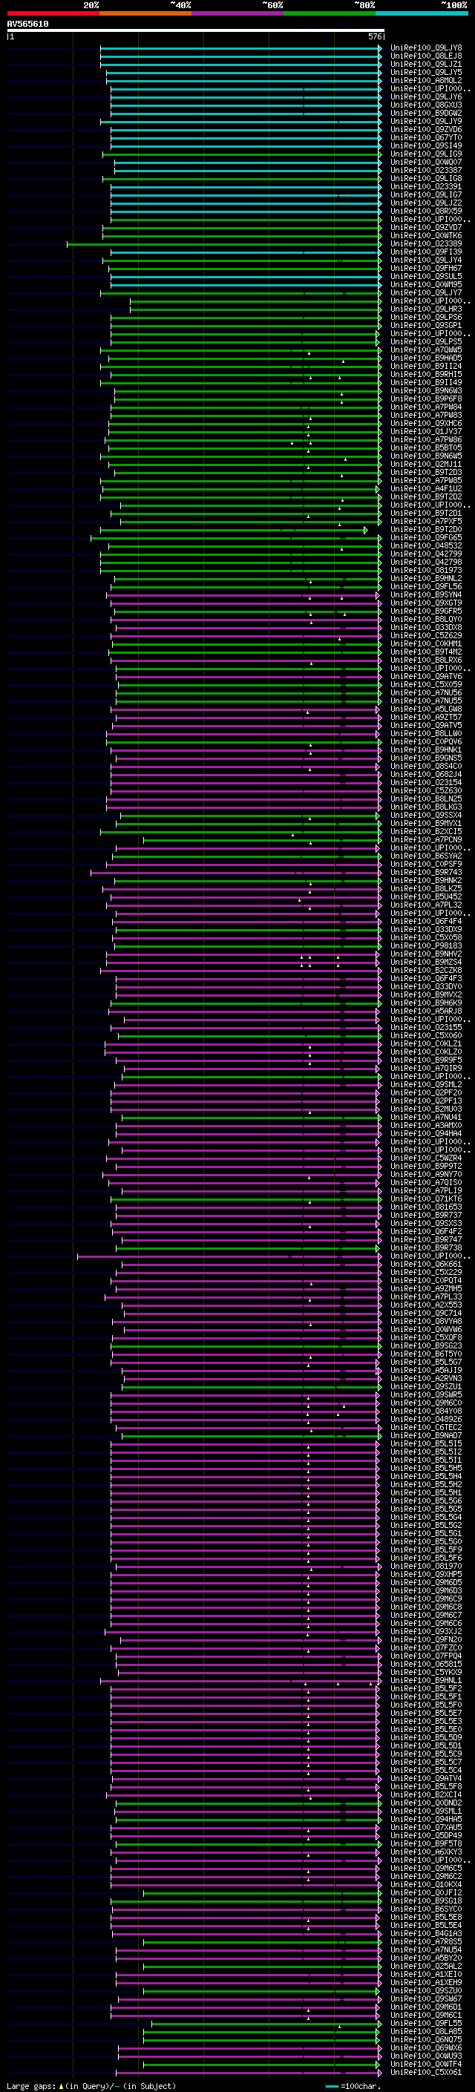Select the UniRef100_B9HAD5 hit
This screenshot has width=475, height=2092.
425,358
